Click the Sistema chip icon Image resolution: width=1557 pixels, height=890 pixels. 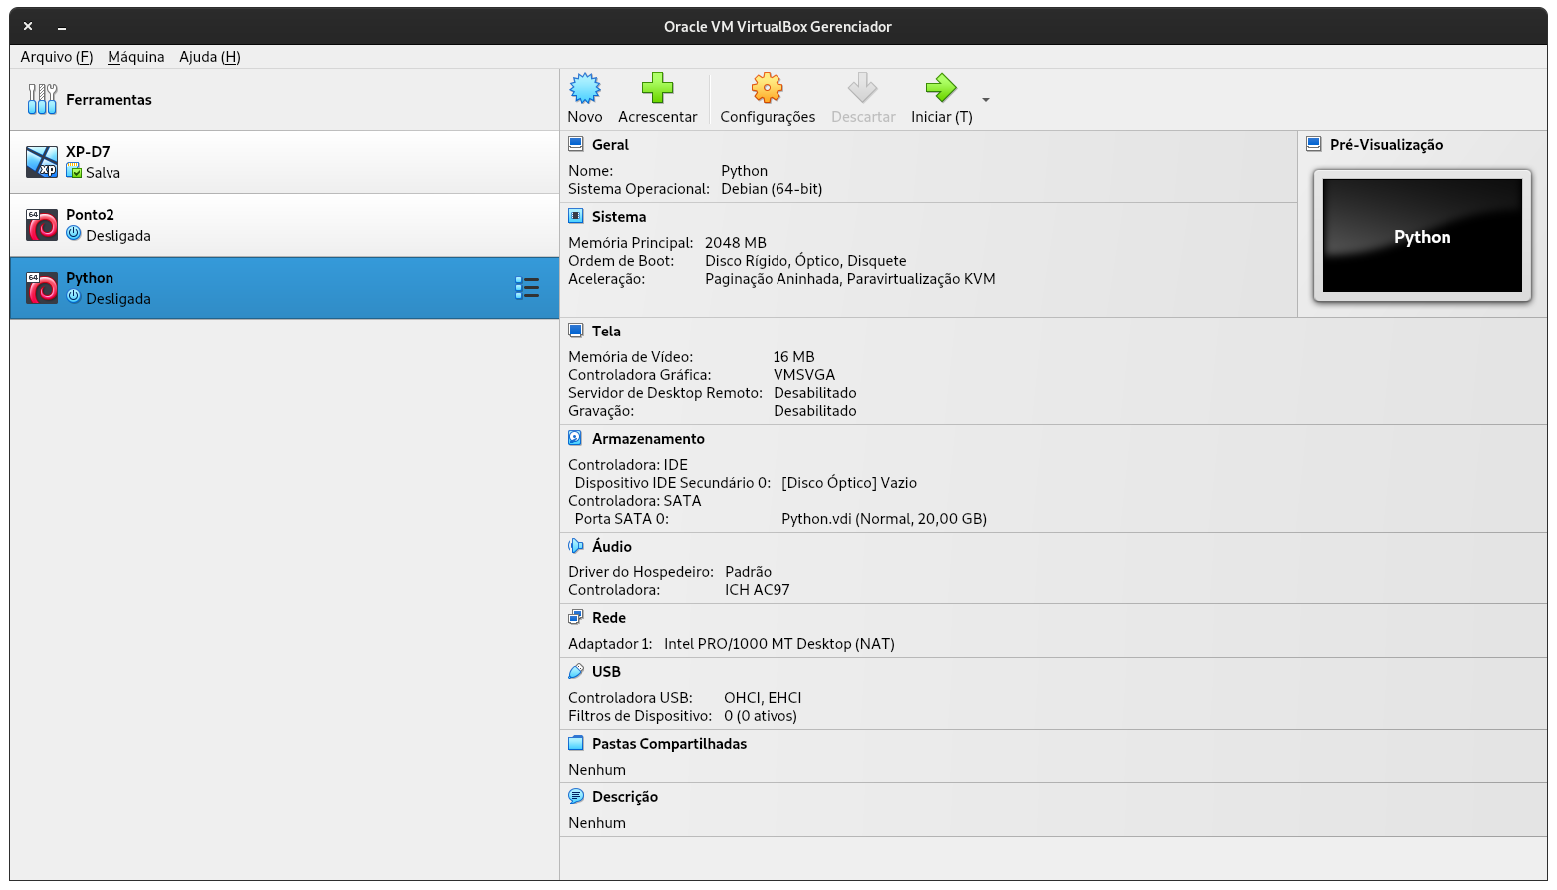pyautogui.click(x=575, y=216)
